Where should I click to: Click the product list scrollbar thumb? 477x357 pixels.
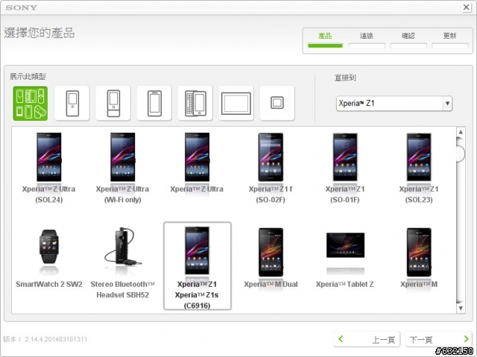pos(461,152)
